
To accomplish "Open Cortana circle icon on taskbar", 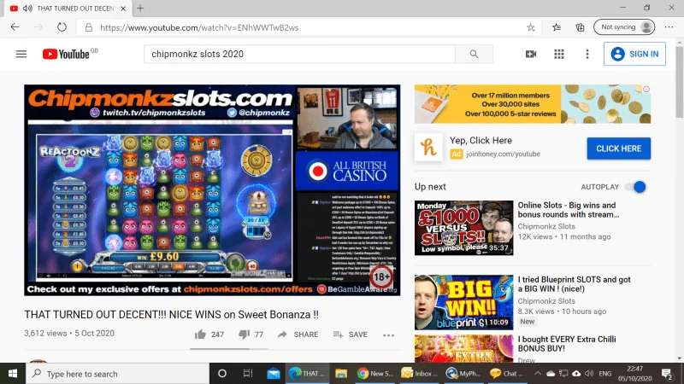I will [x=222, y=374].
